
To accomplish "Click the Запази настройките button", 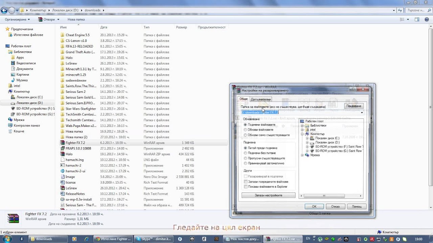I will click(269, 195).
